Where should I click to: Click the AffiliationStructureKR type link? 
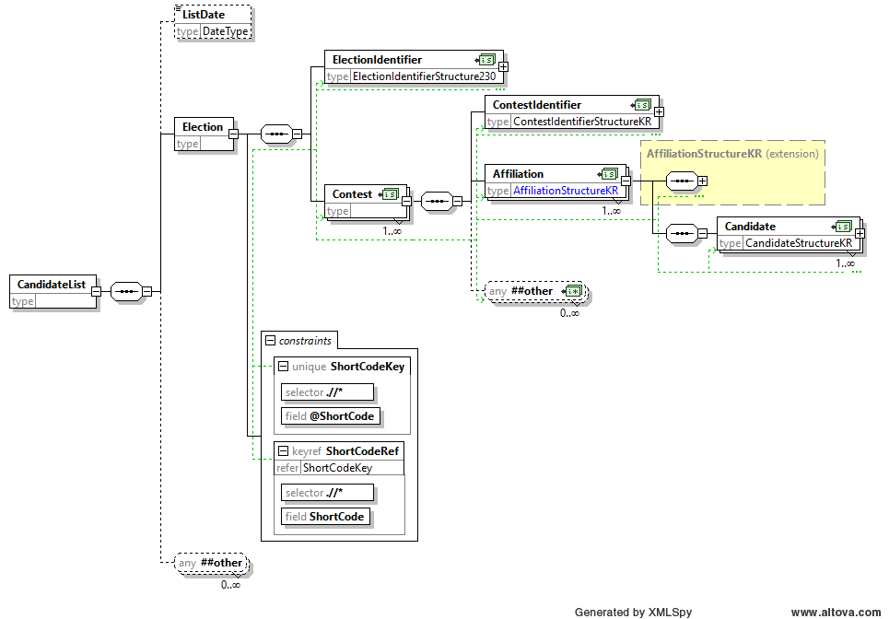566,191
